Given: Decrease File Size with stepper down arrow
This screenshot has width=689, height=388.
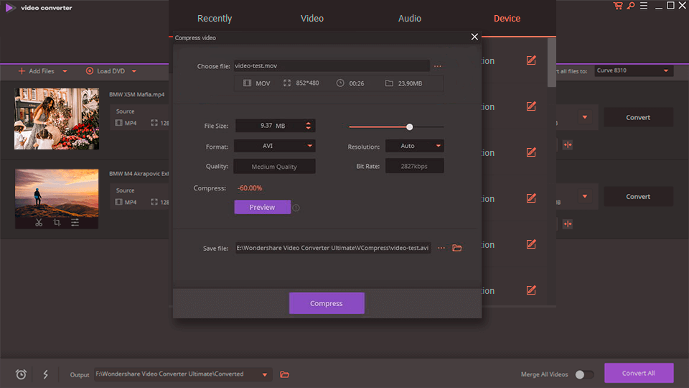Looking at the screenshot, I should point(309,129).
